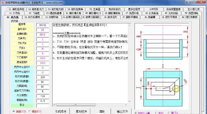Click 进给速度F field showing 1000
207x114 pixels.
43,63
